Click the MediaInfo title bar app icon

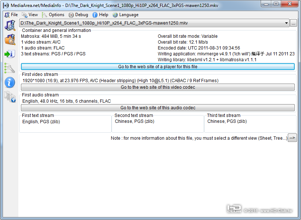[6, 5]
